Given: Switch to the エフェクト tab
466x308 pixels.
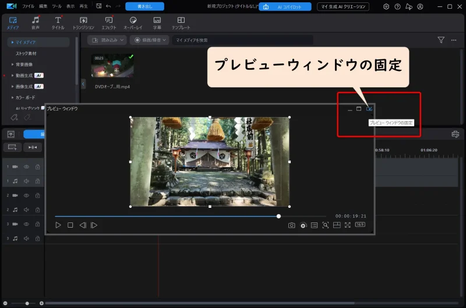Looking at the screenshot, I should tap(109, 23).
